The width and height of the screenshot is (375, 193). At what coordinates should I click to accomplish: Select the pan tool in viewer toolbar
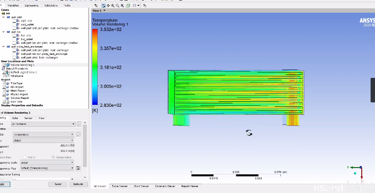point(108,5)
